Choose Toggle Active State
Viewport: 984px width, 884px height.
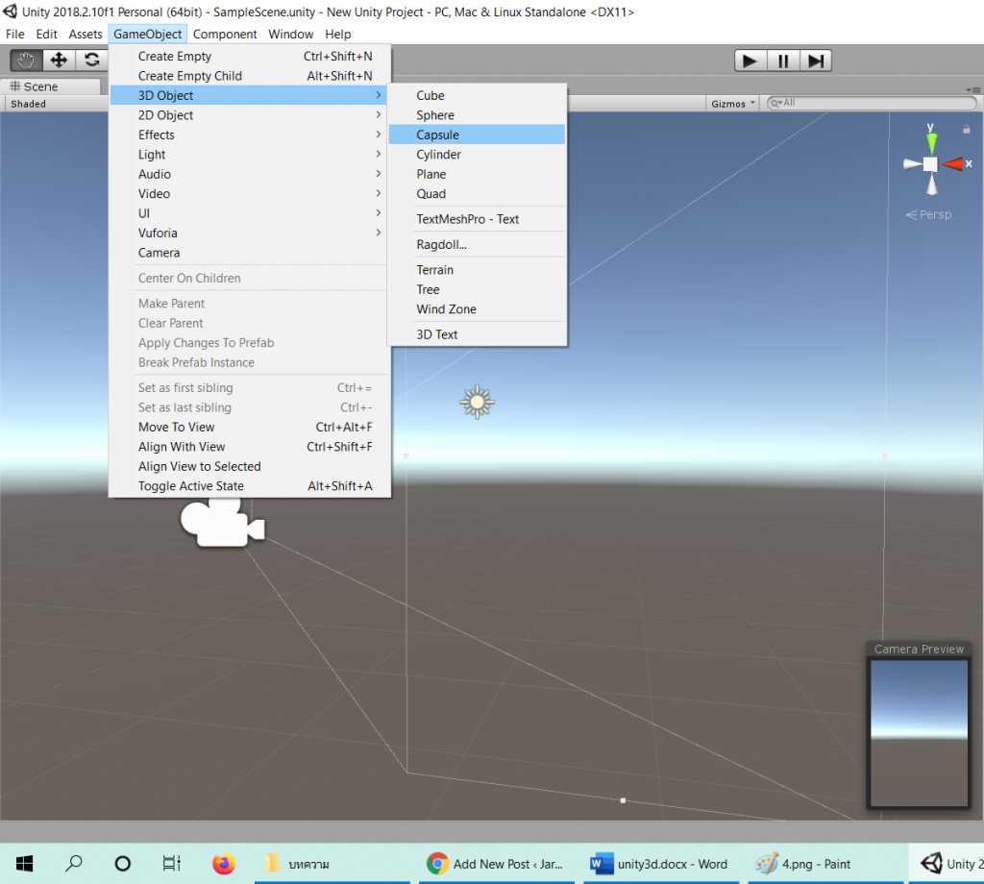point(250,486)
